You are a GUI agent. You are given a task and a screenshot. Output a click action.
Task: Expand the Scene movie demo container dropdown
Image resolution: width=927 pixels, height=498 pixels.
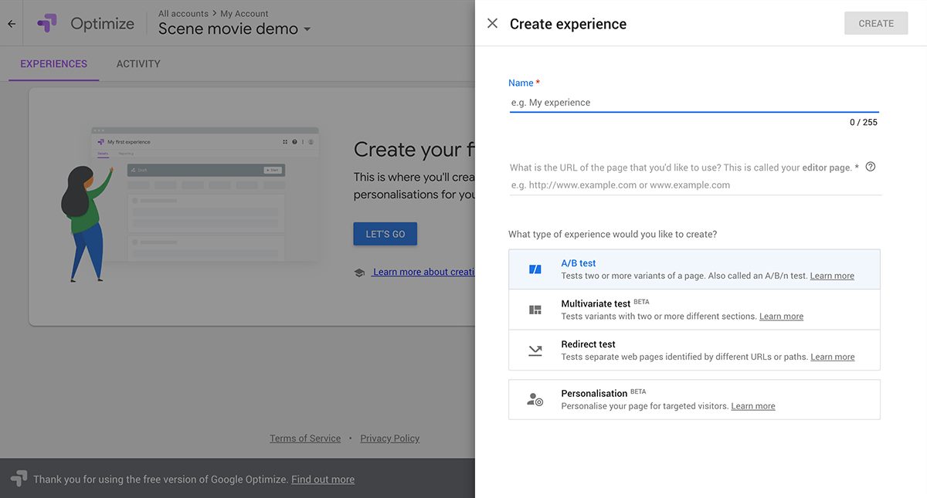235,29
